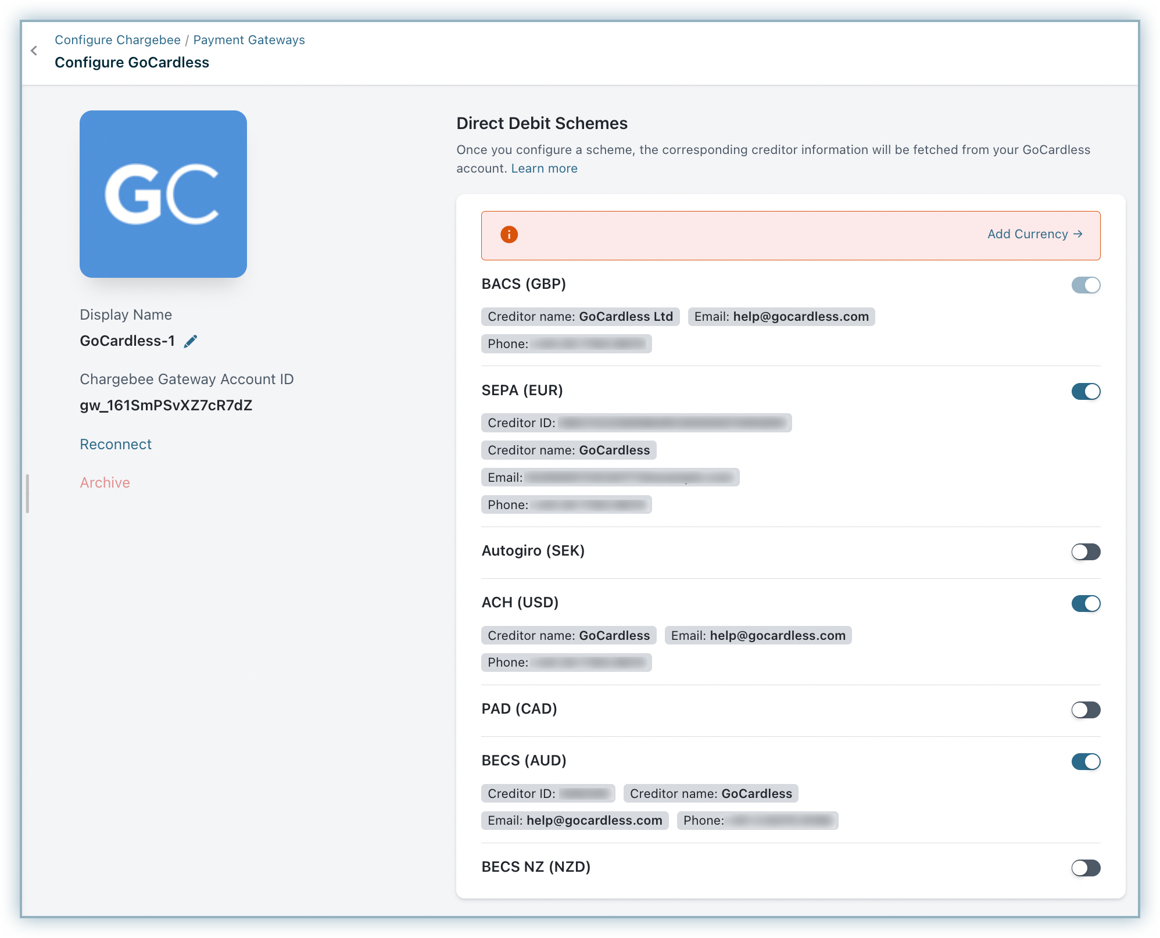The image size is (1160, 938).
Task: Toggle the BACS (GBP) scheme switch
Action: point(1086,285)
